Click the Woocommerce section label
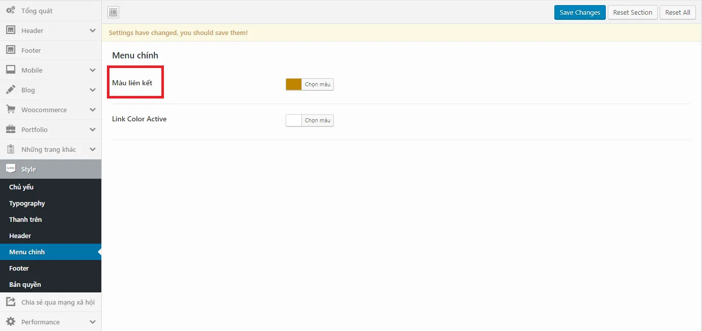Image resolution: width=702 pixels, height=331 pixels. coord(44,110)
